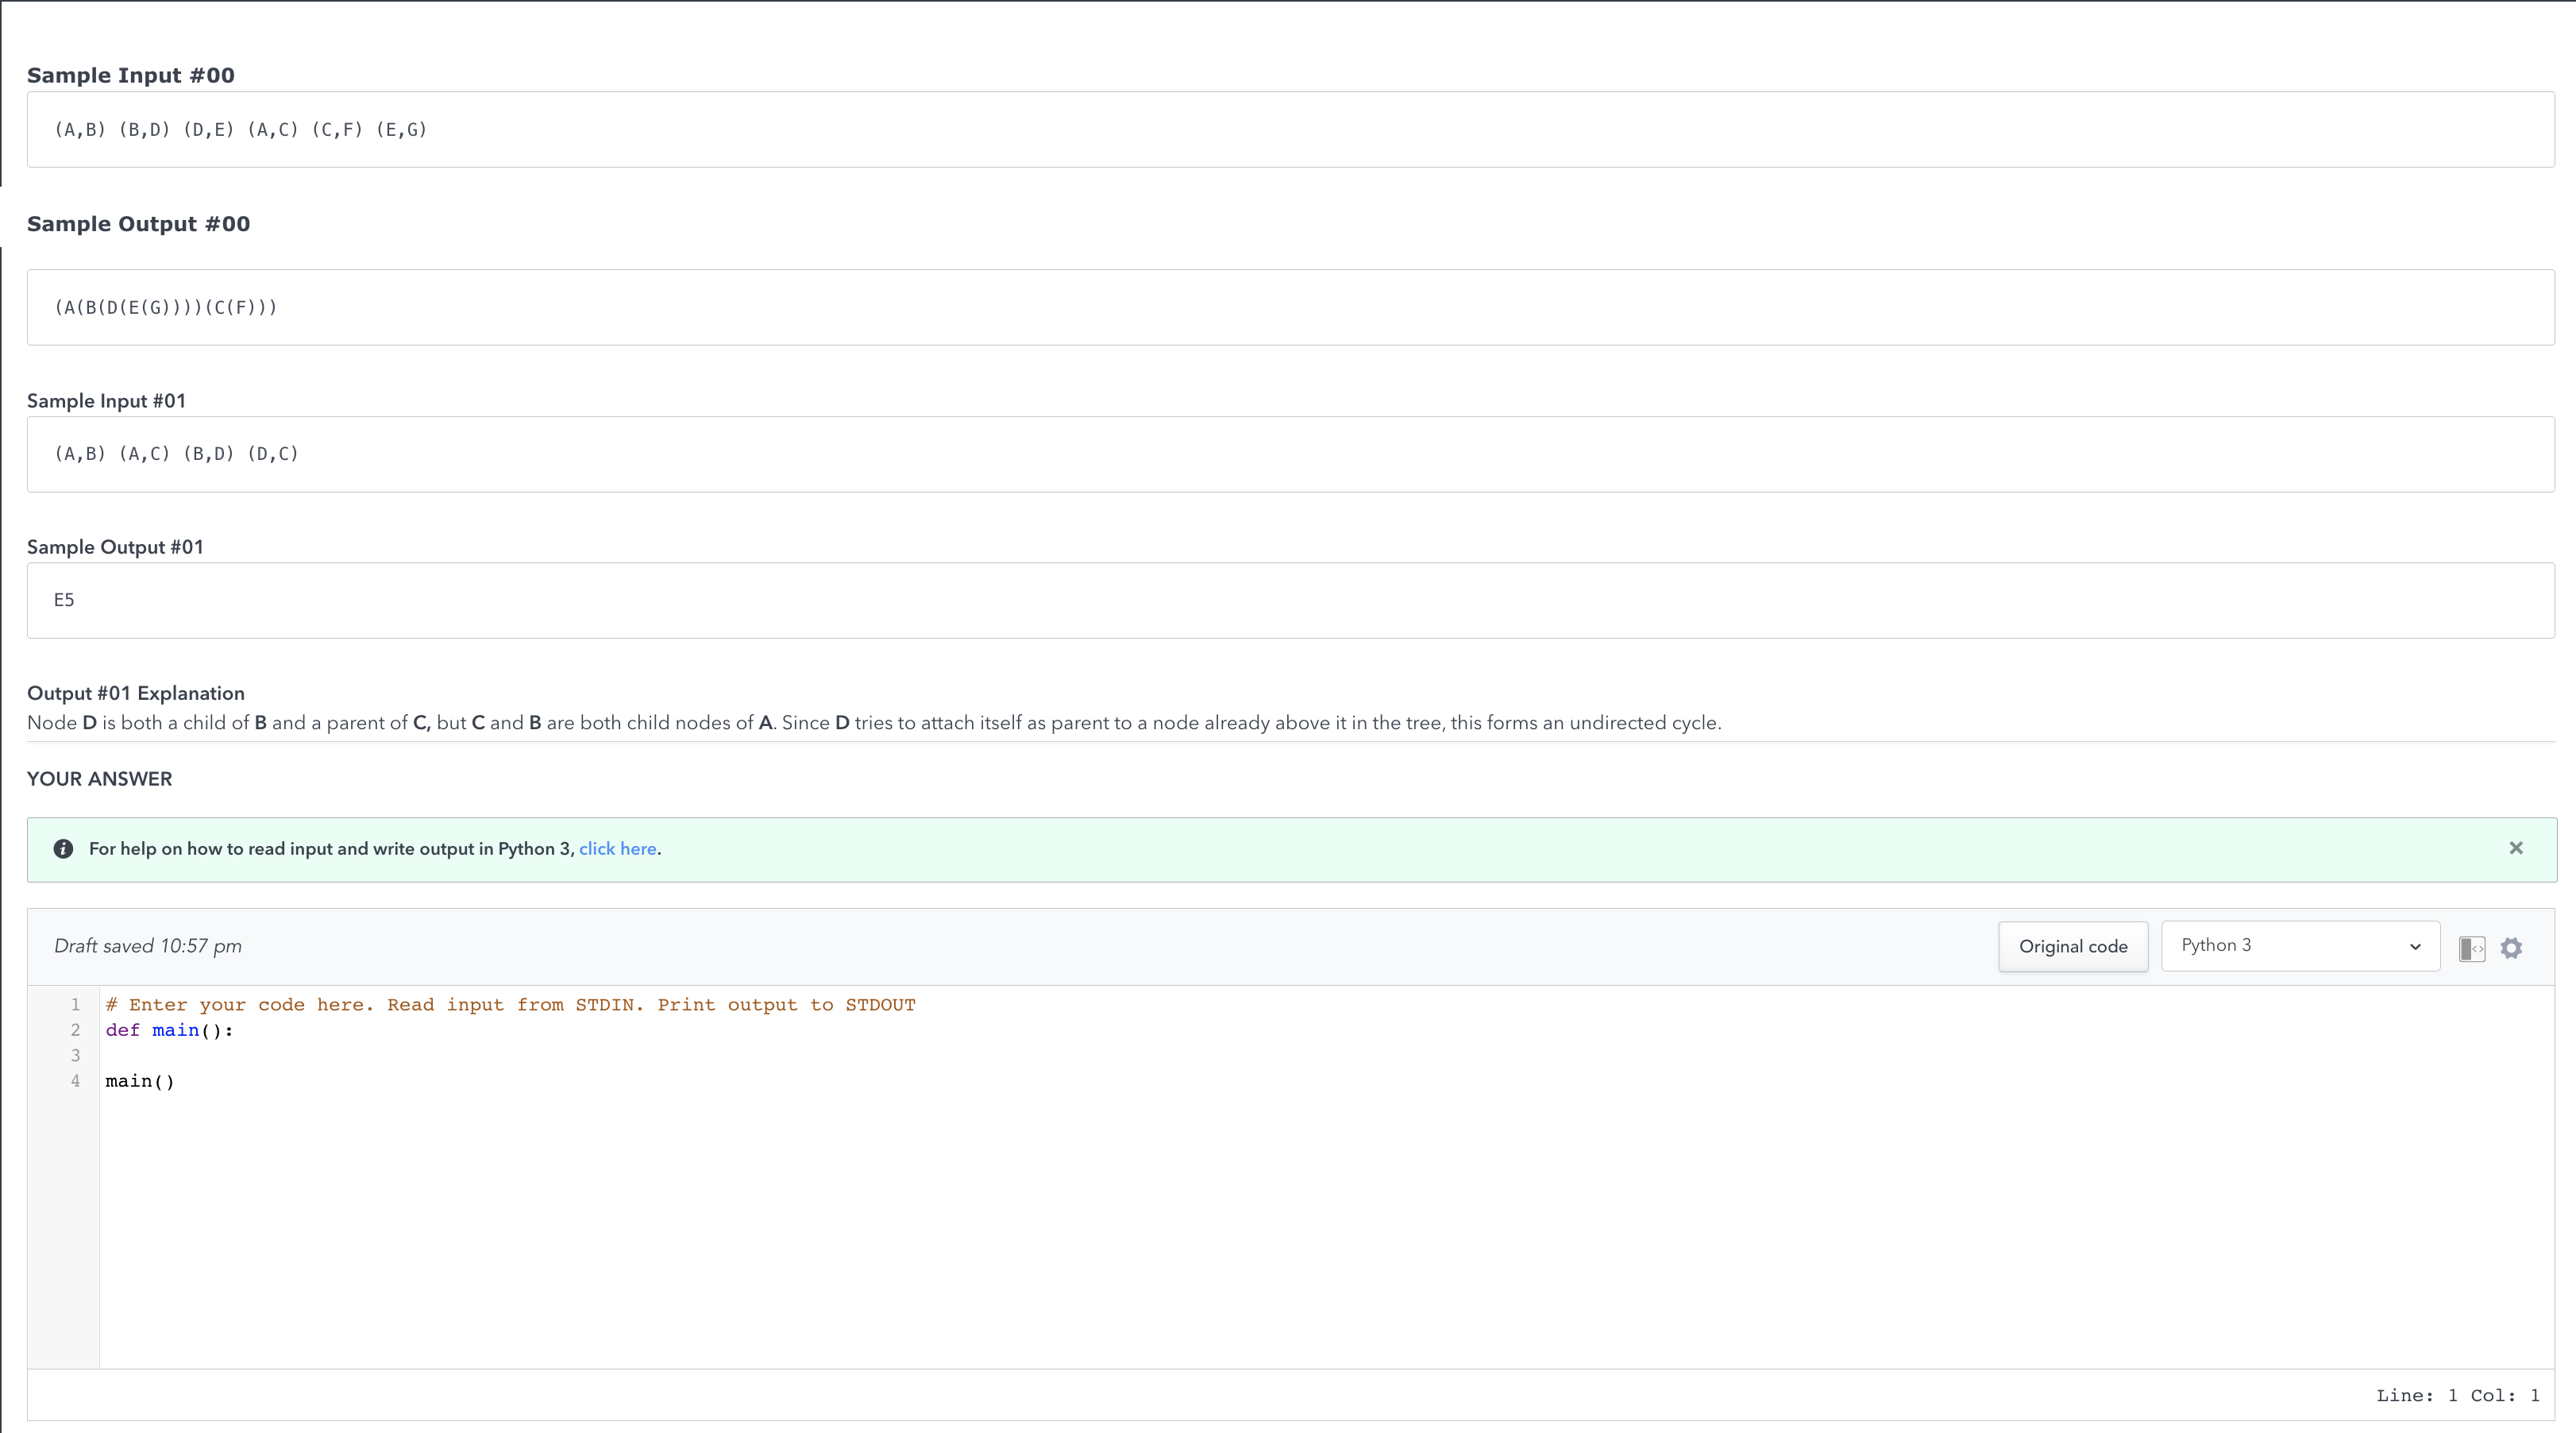Place cursor on 'main()' call line
Screen dimensions: 2576x1433
[x=140, y=1081]
